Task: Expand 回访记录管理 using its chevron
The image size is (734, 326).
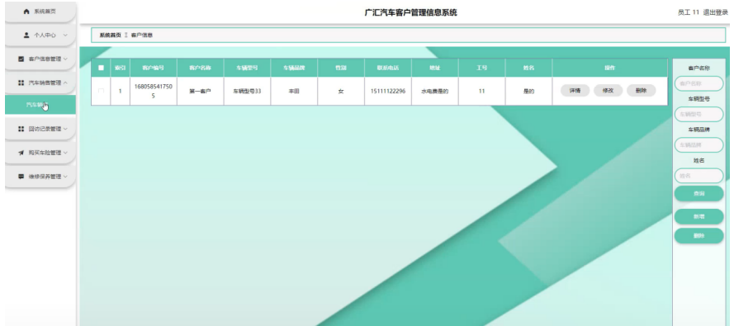Action: pos(65,129)
